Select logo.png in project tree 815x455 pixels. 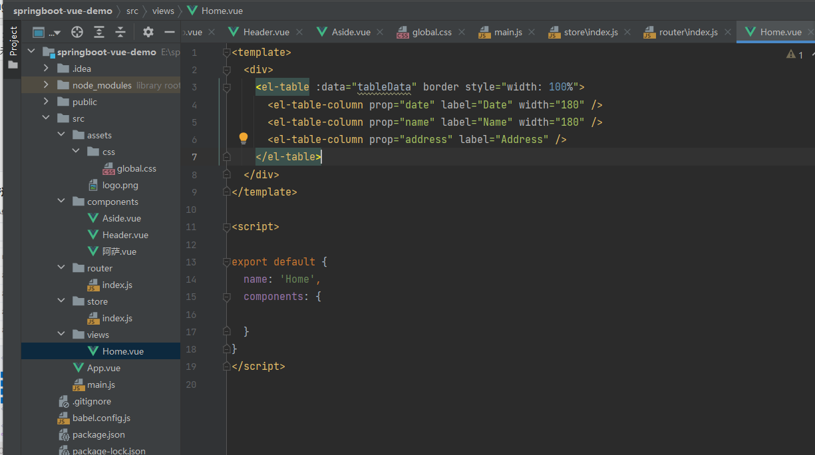coord(113,185)
